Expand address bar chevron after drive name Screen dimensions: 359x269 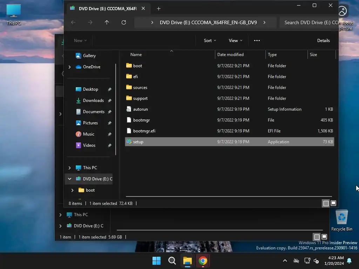(264, 22)
